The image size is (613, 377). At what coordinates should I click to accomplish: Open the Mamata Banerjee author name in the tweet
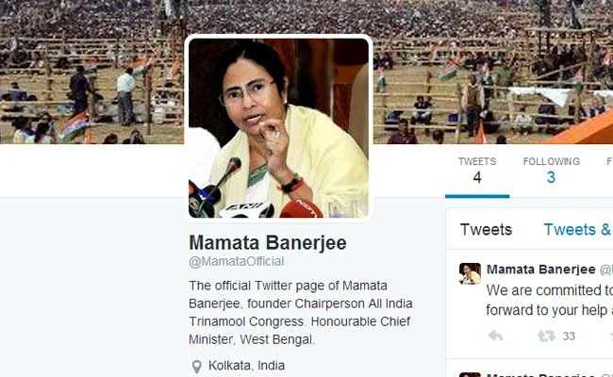(541, 270)
